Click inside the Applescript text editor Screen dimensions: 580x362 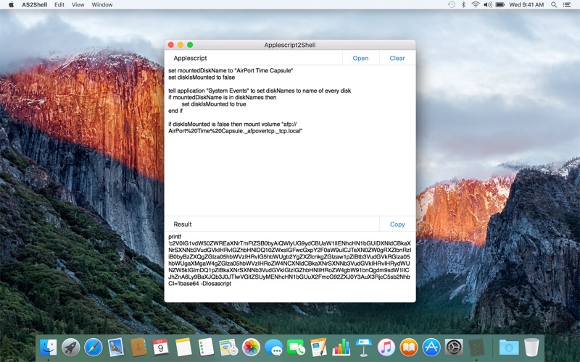290,140
